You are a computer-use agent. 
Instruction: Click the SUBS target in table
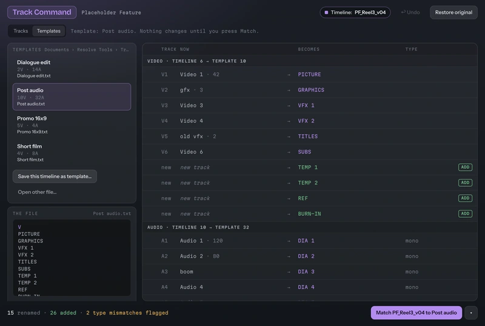pos(304,152)
